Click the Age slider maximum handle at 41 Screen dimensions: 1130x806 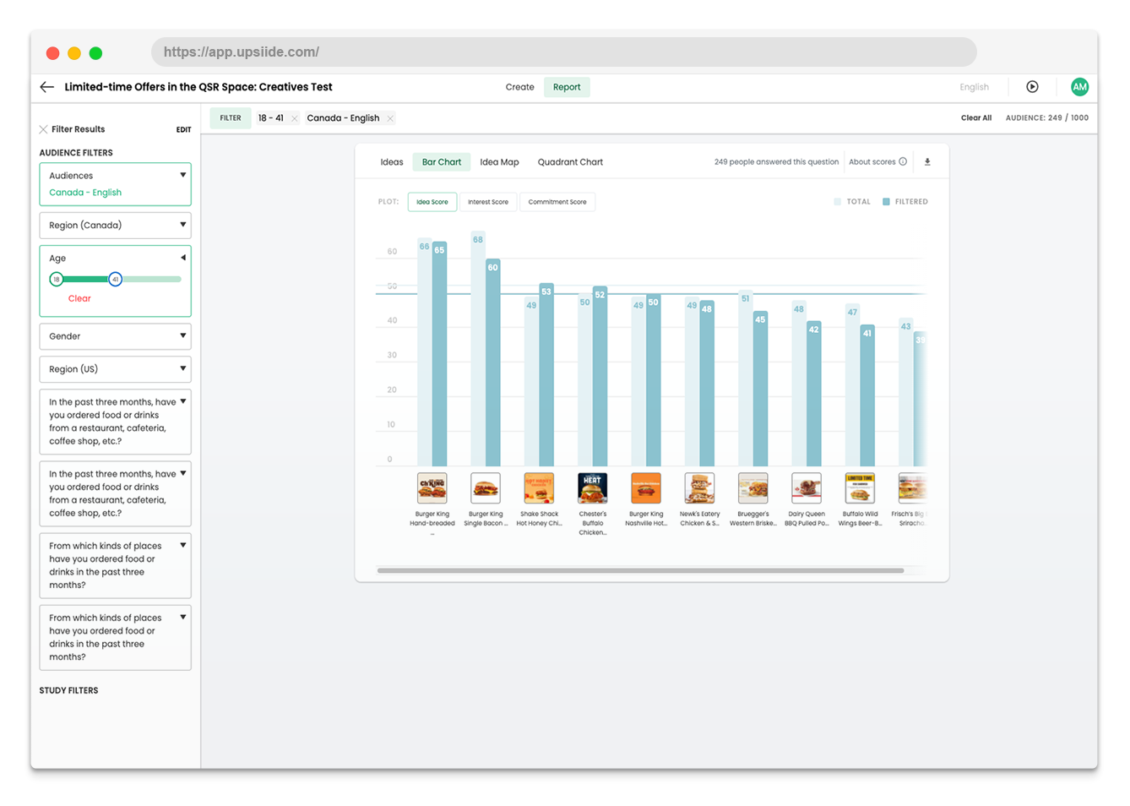[x=115, y=279]
